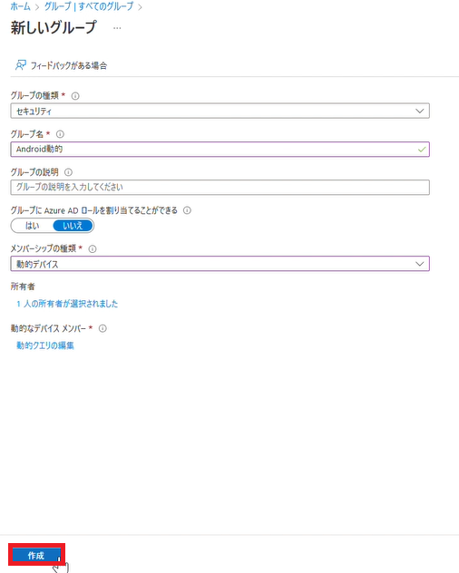This screenshot has width=459, height=573.
Task: Click chevron arrow of セキュリティ combo box
Action: (x=419, y=111)
